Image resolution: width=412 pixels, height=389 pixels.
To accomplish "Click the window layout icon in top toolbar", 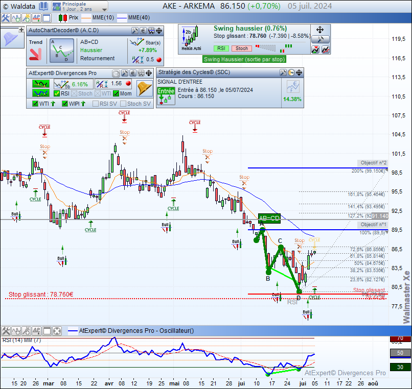I will click(47, 18).
